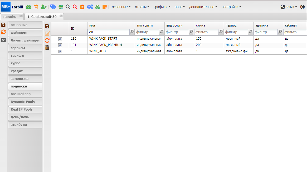This screenshot has height=172, width=307.
Task: Expand the отчеты dropdown menu
Action: (142, 7)
